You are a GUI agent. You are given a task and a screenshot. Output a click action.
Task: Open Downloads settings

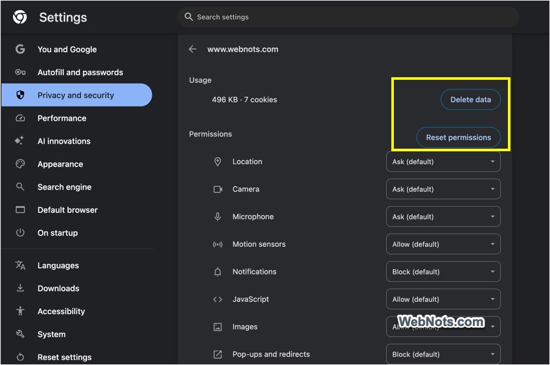coord(76,288)
